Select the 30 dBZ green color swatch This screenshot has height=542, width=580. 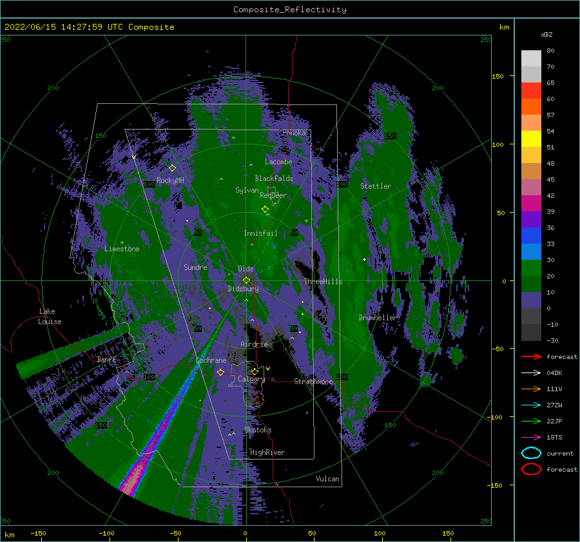pos(531,267)
